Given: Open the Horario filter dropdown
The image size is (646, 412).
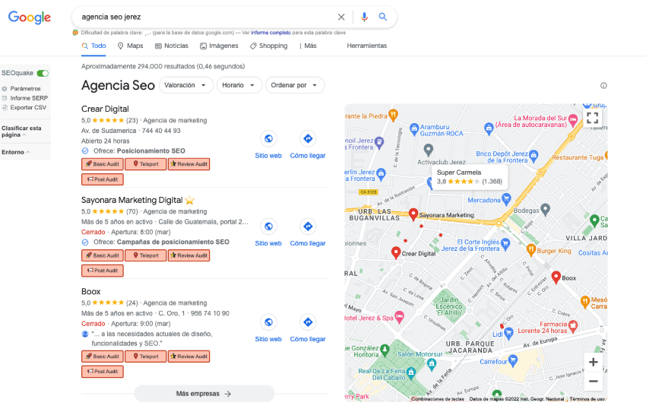Looking at the screenshot, I should [x=239, y=85].
